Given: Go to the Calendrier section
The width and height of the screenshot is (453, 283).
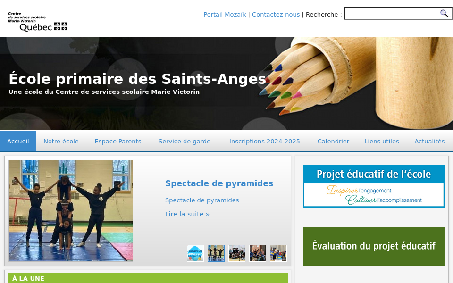Looking at the screenshot, I should (333, 141).
